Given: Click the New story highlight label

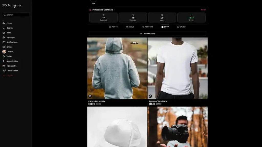Looking at the screenshot, I should pyautogui.click(x=93, y=4).
